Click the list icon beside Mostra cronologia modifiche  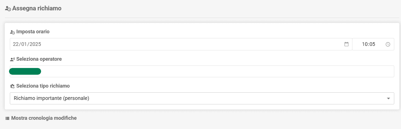[x=8, y=118]
